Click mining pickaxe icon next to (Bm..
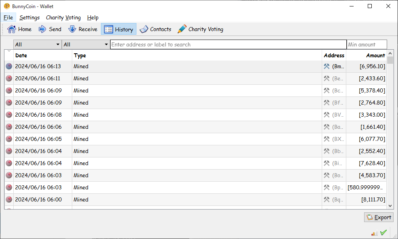Screen dimensions: 398x239 (x=327, y=66)
